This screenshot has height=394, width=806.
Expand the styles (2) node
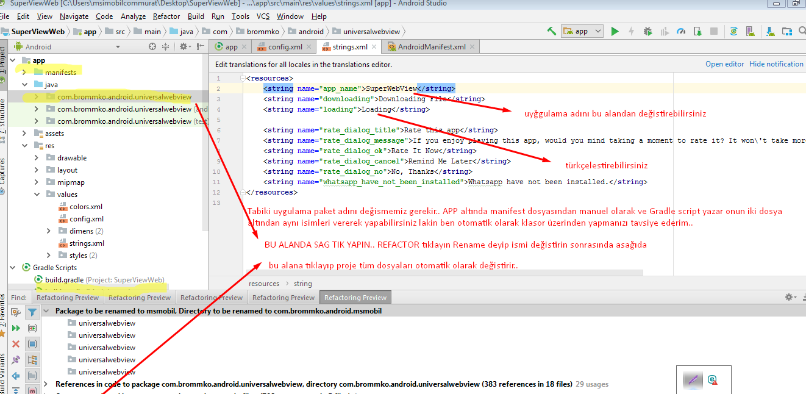pos(49,256)
